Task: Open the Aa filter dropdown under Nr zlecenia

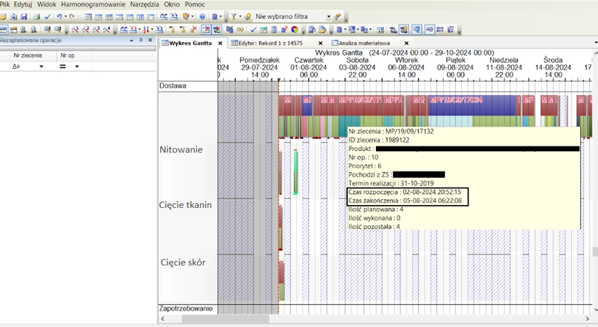Action: click(x=41, y=66)
